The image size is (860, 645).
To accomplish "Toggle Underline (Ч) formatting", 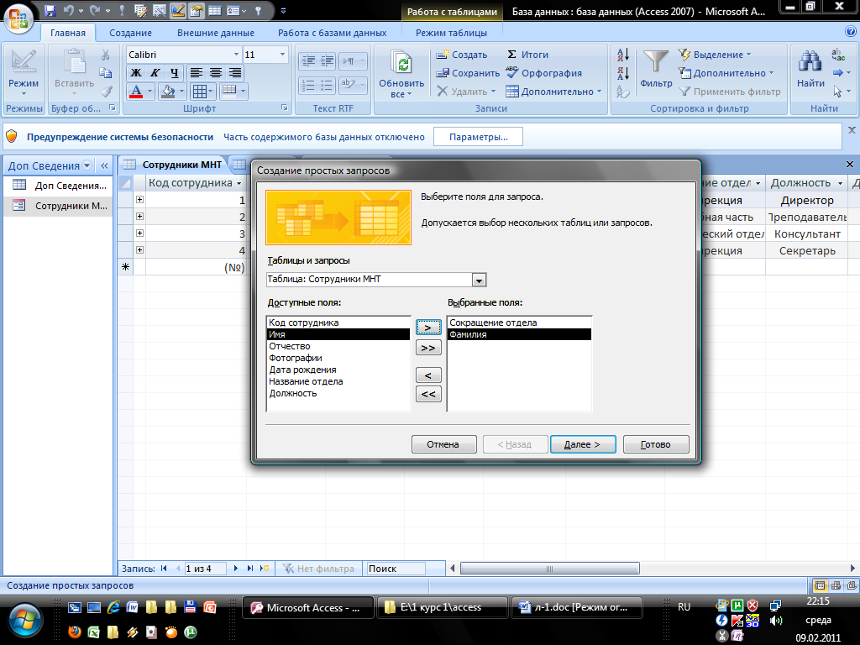I will point(175,73).
